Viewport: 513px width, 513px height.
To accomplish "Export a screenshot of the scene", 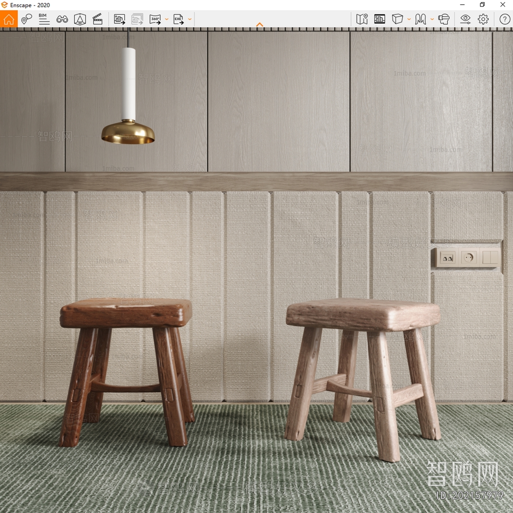I will coord(119,20).
